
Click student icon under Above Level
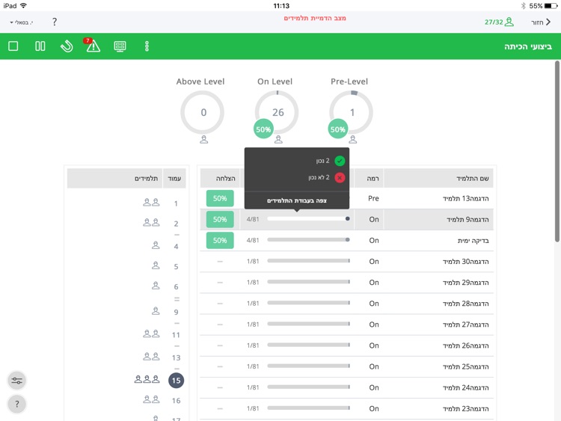tap(204, 140)
